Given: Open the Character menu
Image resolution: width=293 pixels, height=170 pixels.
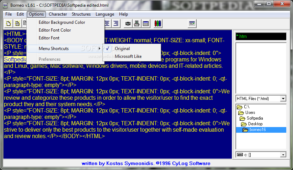Looking at the screenshot, I should pos(58,14).
